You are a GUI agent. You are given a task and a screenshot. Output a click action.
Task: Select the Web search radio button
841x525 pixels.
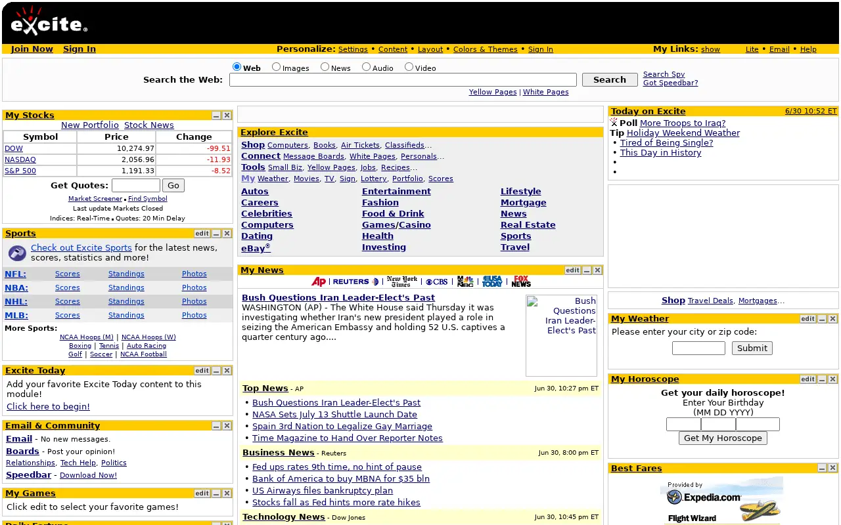(x=237, y=67)
